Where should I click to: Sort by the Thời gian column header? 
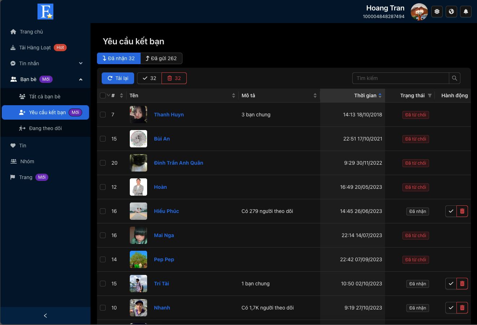tap(353, 95)
